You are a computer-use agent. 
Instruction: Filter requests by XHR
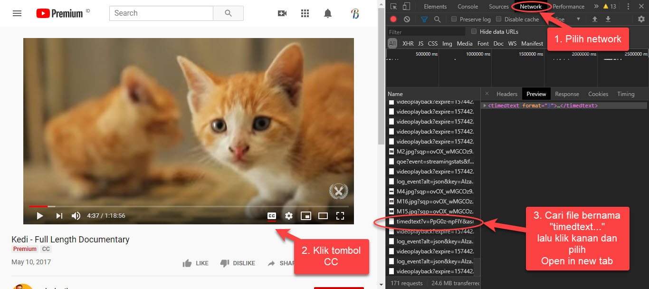click(x=408, y=43)
